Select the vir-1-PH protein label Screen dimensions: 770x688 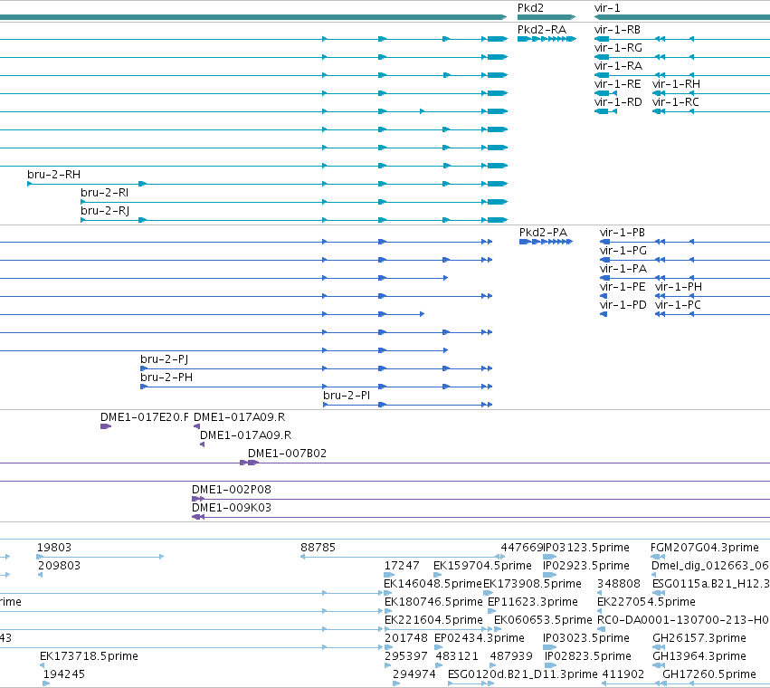pos(679,287)
